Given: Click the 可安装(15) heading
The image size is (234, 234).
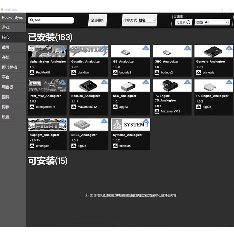Looking at the screenshot, I should [48, 161].
